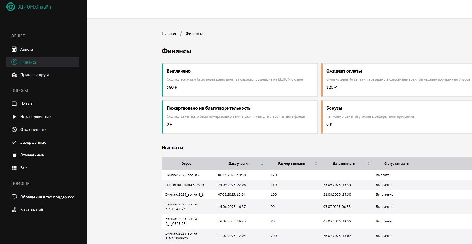Click the Дата участия column header
The width and height of the screenshot is (472, 244).
point(239,163)
